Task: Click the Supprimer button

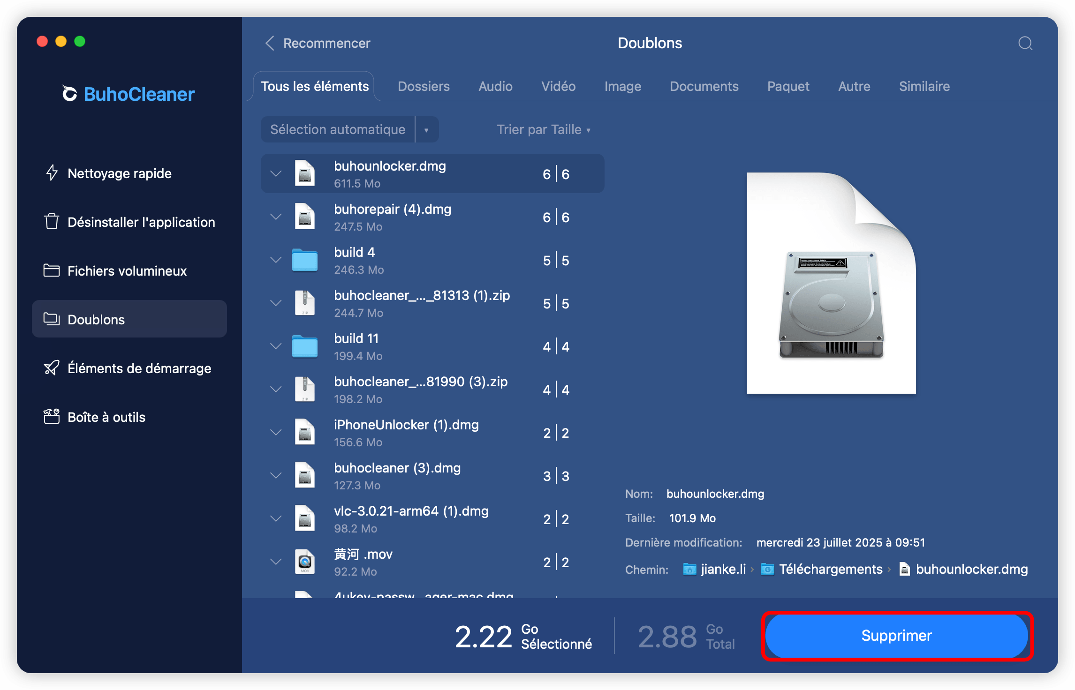Action: (x=896, y=636)
